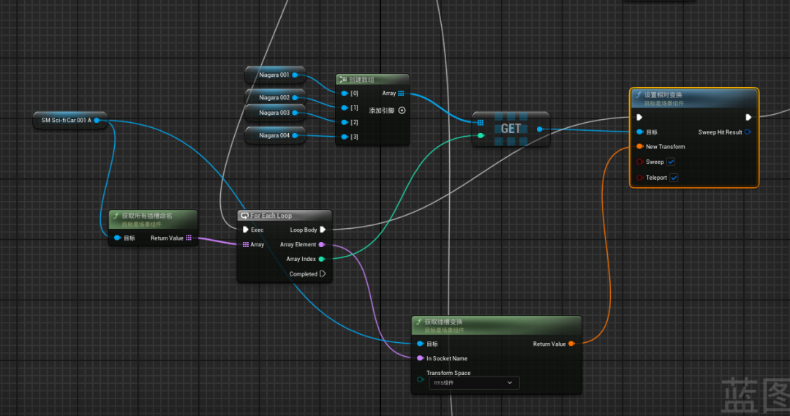Viewport: 790px width, 416px height.
Task: Click the New Transform orange input pin
Action: 640,146
